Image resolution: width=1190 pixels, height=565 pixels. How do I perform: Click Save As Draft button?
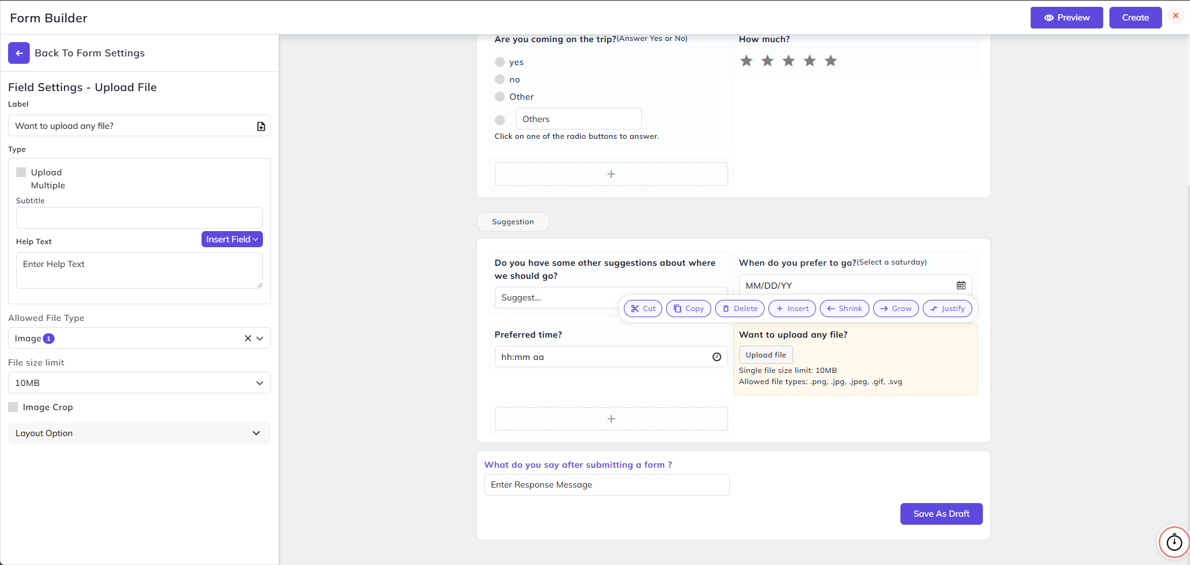tap(941, 514)
